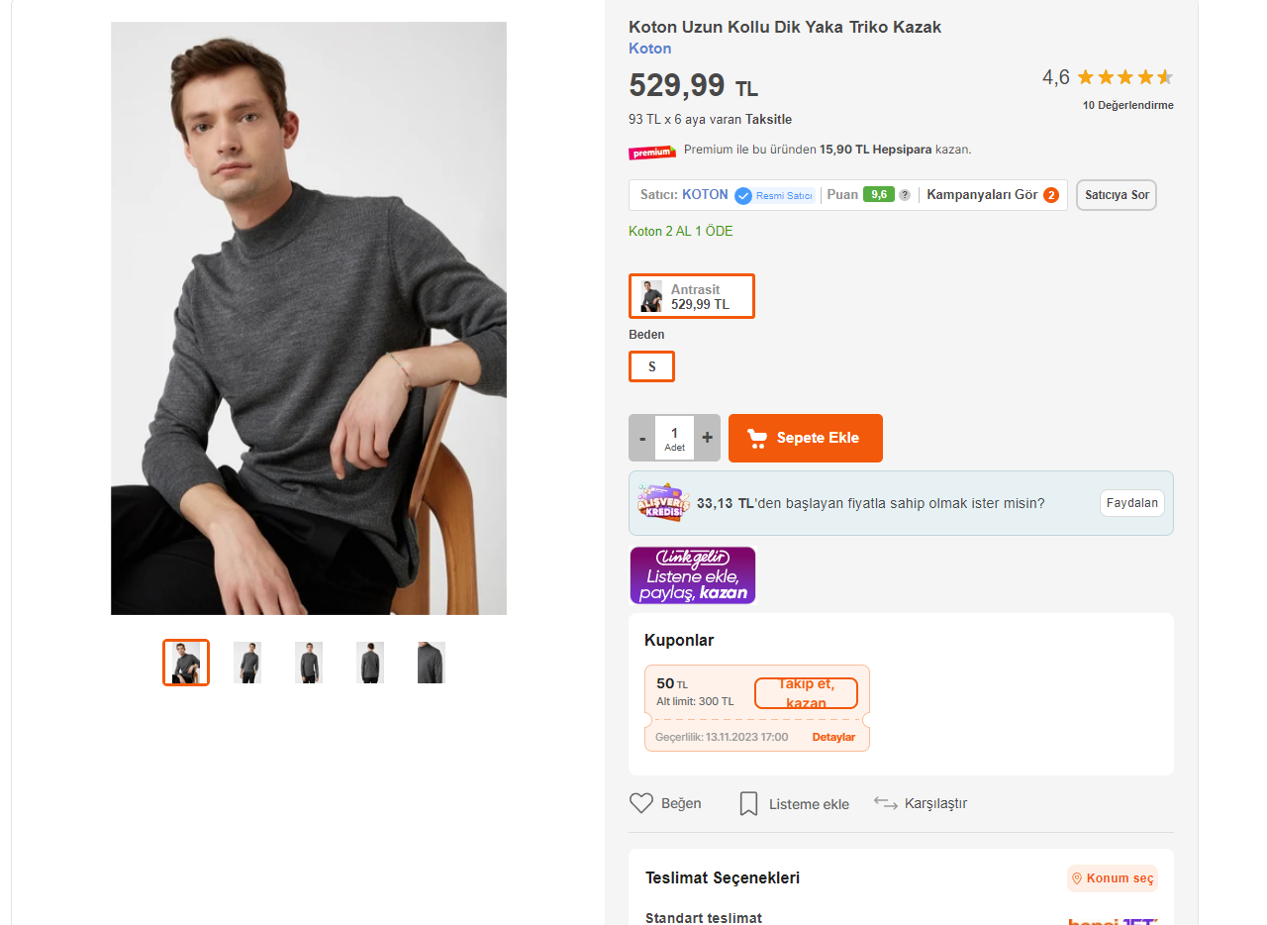
Task: Click the bookmark Listeme ekle icon
Action: coord(749,803)
